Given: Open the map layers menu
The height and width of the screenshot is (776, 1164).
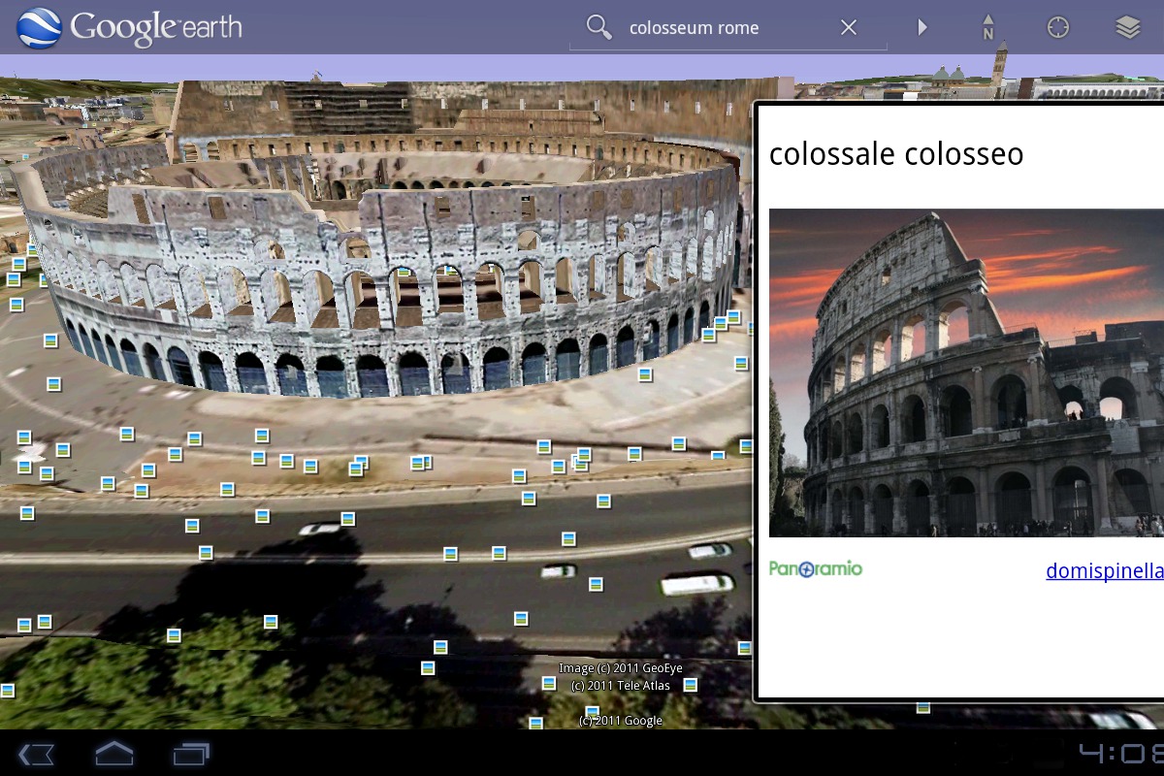Looking at the screenshot, I should point(1127,27).
